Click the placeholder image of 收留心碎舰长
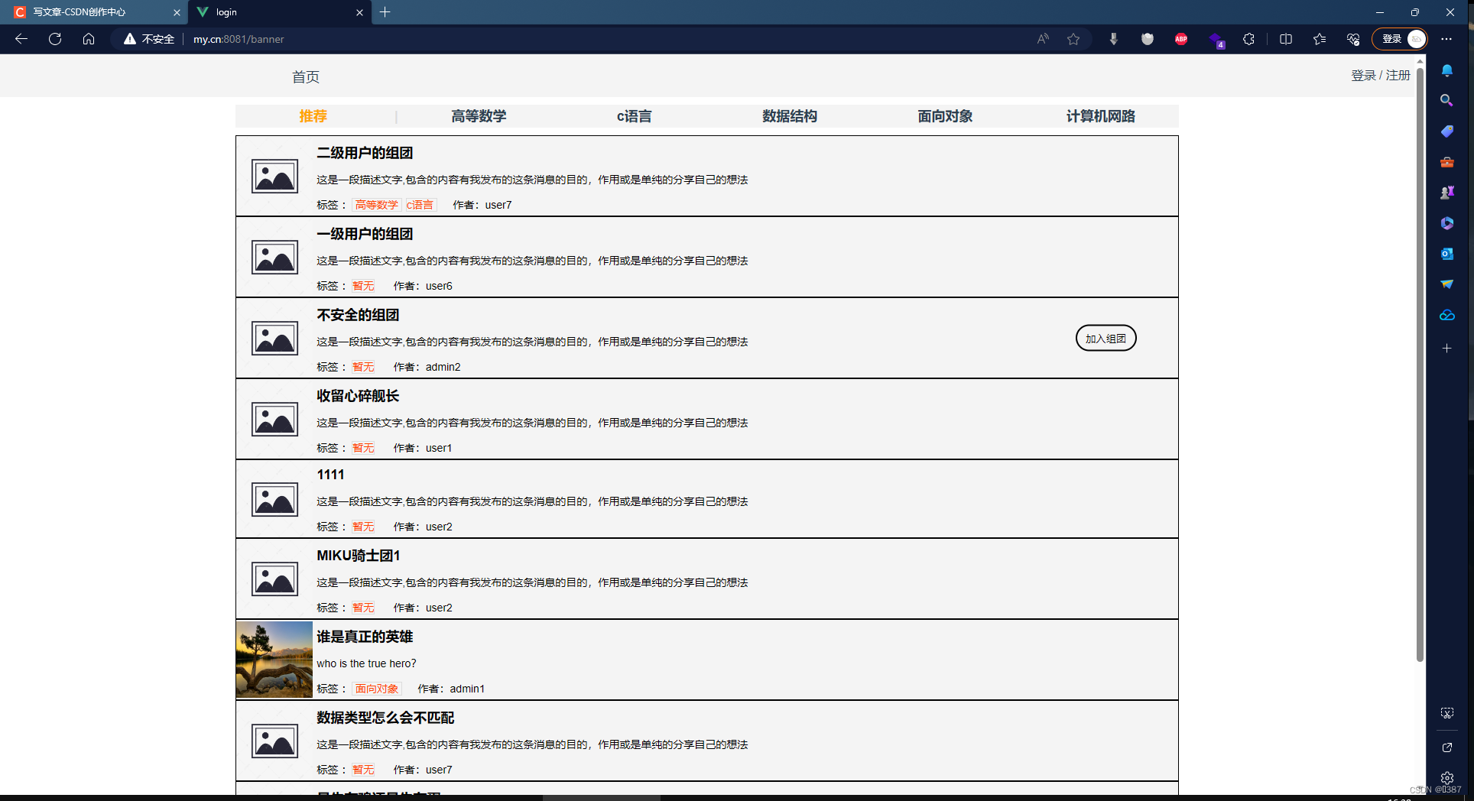The height and width of the screenshot is (801, 1474). click(x=274, y=420)
